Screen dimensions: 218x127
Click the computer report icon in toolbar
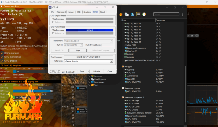tap(127, 14)
